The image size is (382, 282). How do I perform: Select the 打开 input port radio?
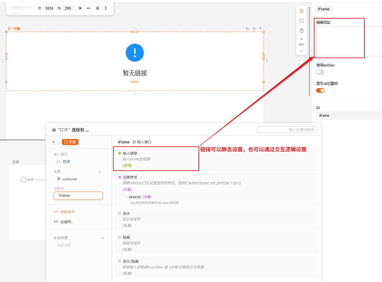[59, 162]
